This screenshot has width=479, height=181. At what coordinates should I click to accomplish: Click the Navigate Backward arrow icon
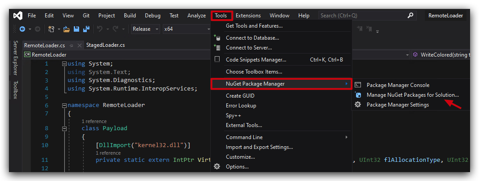(22, 29)
